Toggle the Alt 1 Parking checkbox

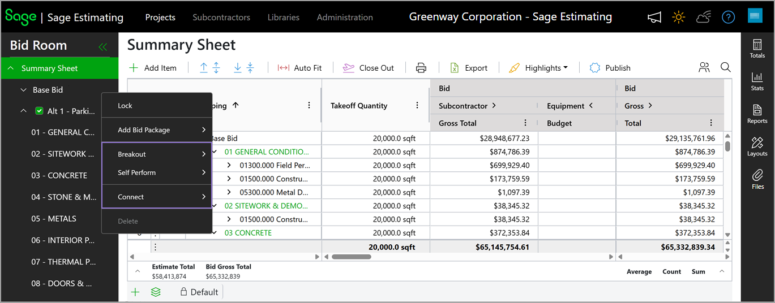(x=39, y=111)
